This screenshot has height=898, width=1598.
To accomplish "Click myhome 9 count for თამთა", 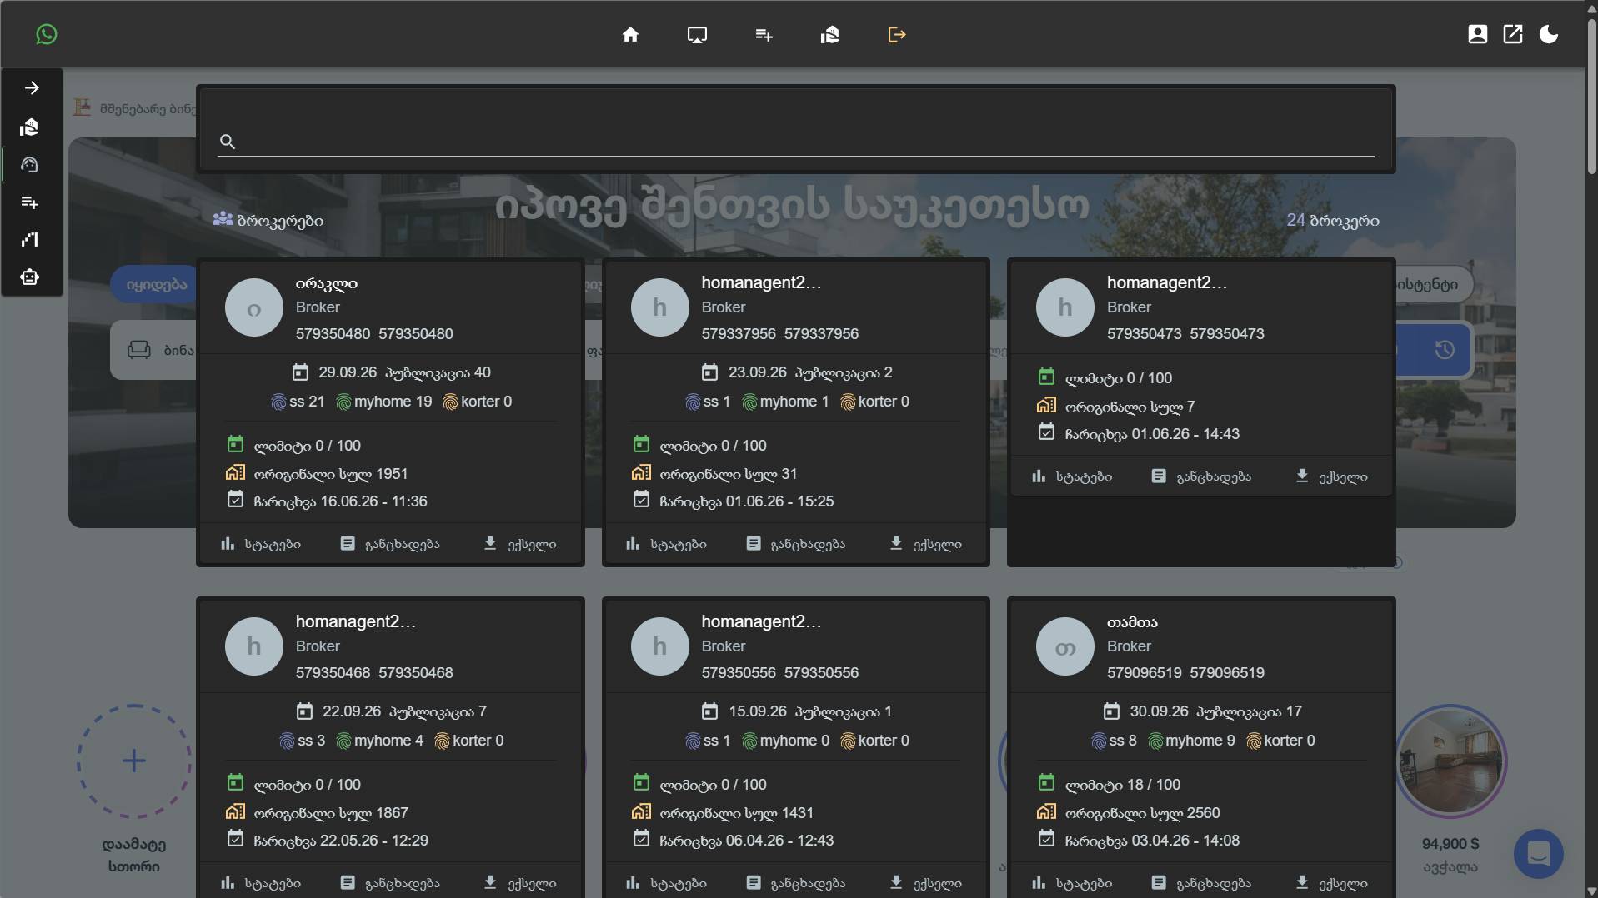I will [1191, 741].
